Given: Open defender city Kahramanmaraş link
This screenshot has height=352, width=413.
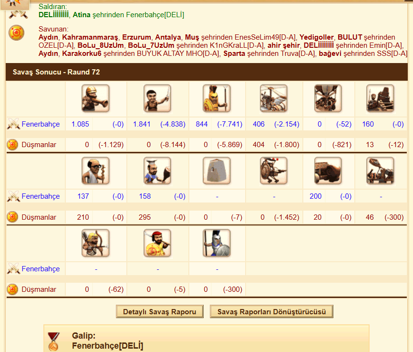Looking at the screenshot, I should [x=90, y=37].
